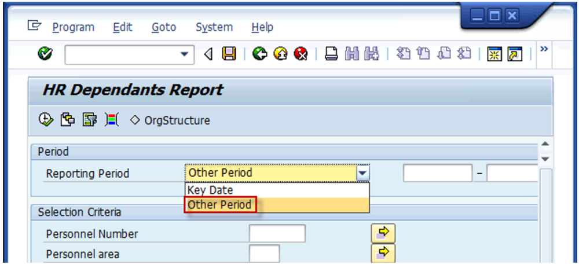Click the OrgStructure button
This screenshot has height=264, width=579.
[x=171, y=120]
